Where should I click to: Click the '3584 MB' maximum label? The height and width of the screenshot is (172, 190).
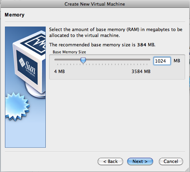141,71
